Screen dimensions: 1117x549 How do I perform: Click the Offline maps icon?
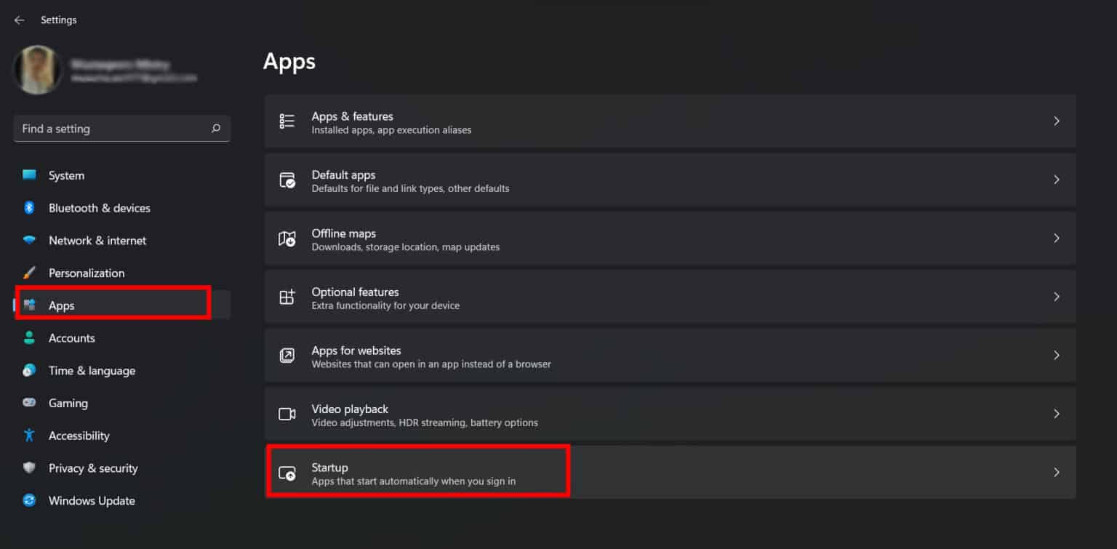pyautogui.click(x=287, y=239)
